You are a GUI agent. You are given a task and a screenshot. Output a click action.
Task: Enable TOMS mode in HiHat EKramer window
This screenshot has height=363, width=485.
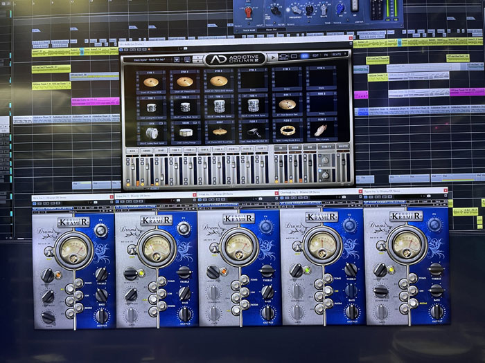tap(245, 280)
